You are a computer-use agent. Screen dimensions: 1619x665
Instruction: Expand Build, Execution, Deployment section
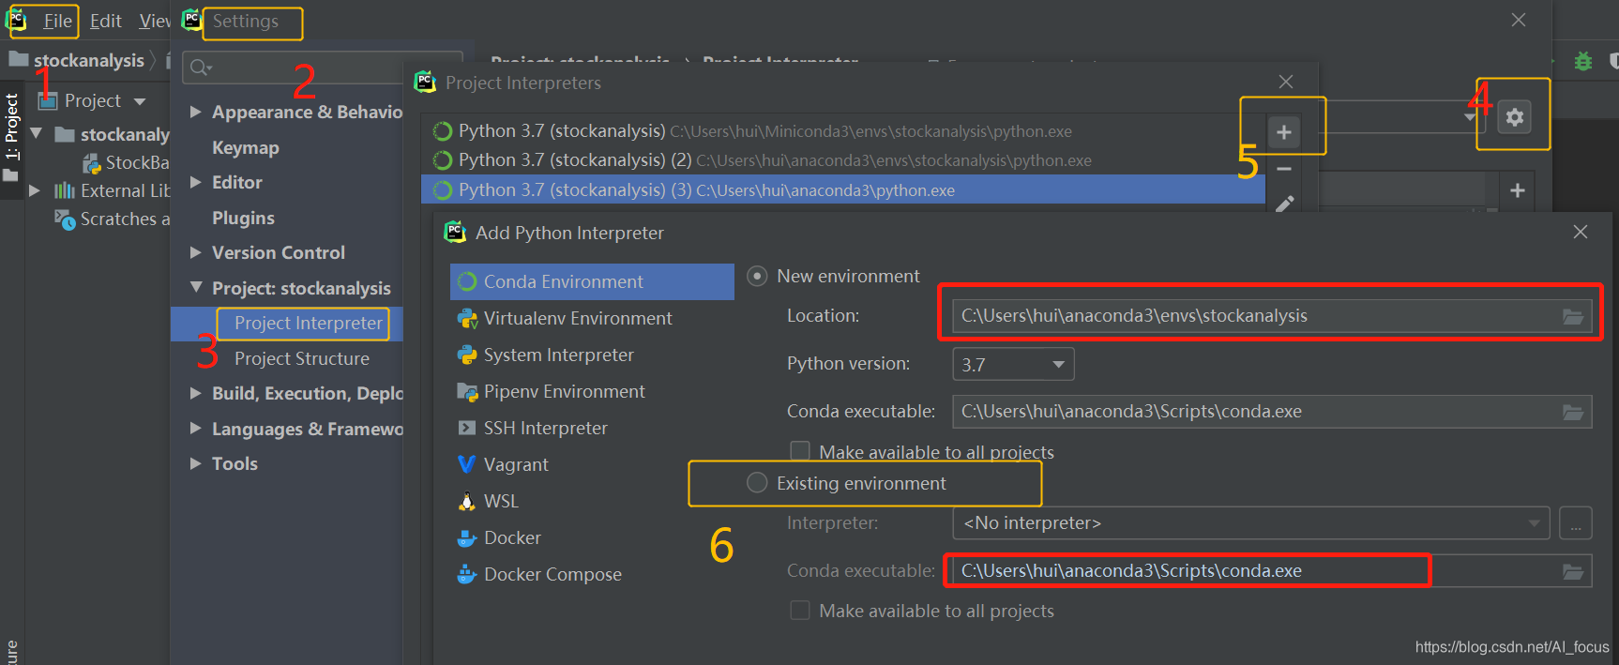(x=196, y=393)
